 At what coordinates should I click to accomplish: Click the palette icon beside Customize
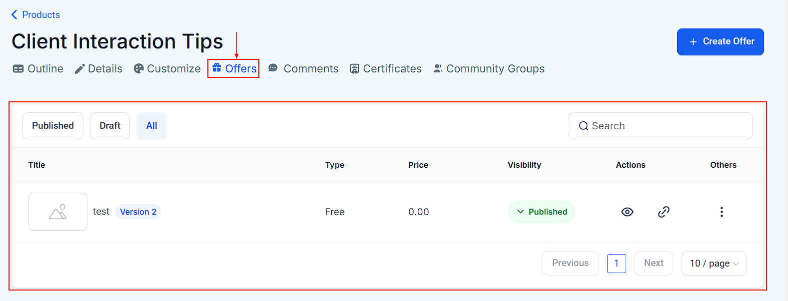click(x=138, y=69)
